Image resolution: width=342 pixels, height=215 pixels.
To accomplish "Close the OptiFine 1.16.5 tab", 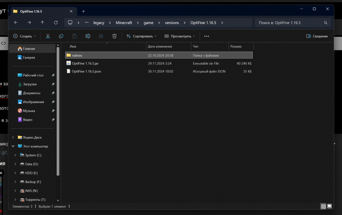I will [x=71, y=11].
